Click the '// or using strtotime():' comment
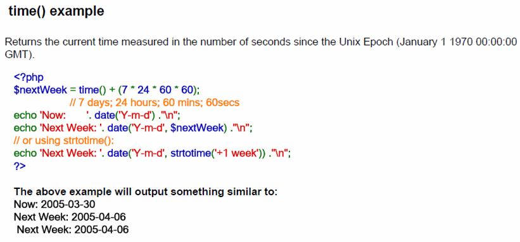Viewport: 520px width, 242px height. 64,140
